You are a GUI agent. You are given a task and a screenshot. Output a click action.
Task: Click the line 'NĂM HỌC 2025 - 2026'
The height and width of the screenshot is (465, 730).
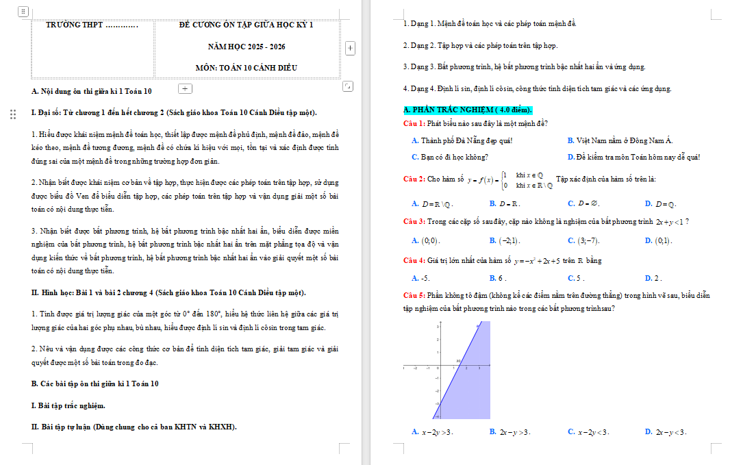point(247,47)
